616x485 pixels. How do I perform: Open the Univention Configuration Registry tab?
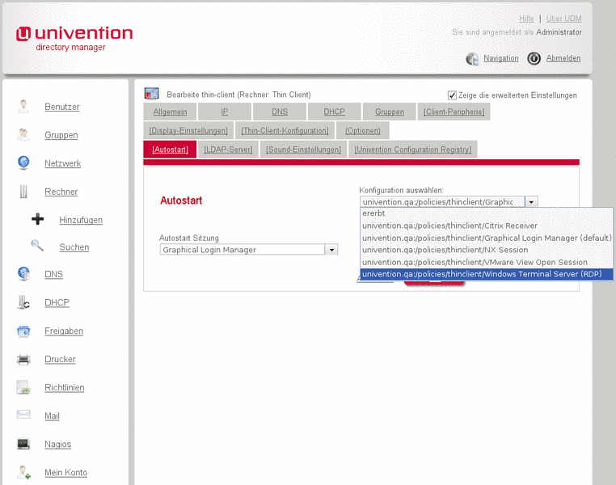[x=412, y=150]
